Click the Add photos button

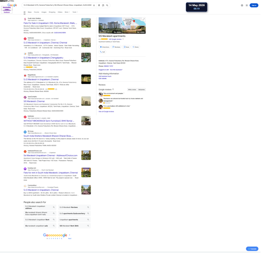pyautogui.click(x=141, y=90)
